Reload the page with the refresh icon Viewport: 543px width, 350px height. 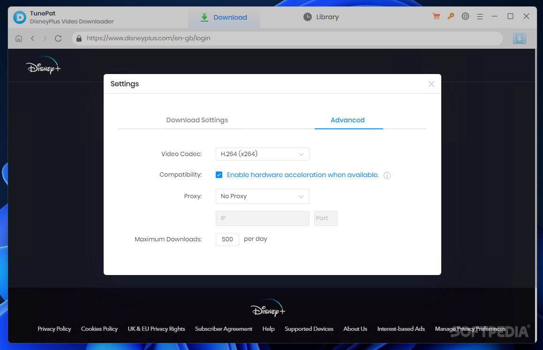58,38
